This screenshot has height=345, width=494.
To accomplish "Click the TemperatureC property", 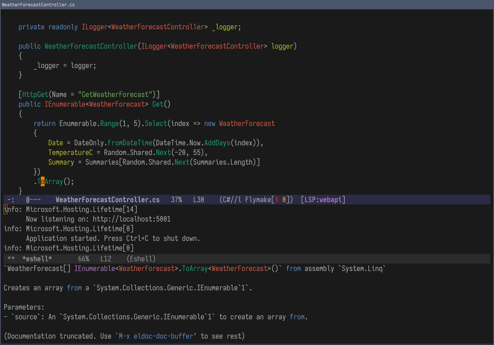I will (x=71, y=152).
